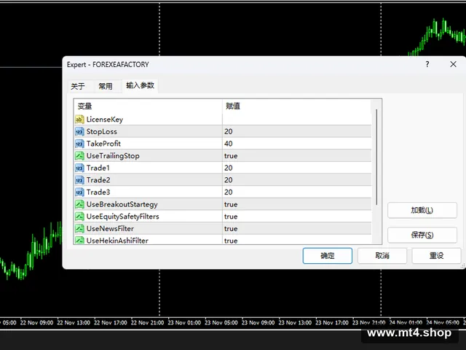Click the Trade1 value 20
Viewport: 466px width, 350px height.
(x=228, y=168)
